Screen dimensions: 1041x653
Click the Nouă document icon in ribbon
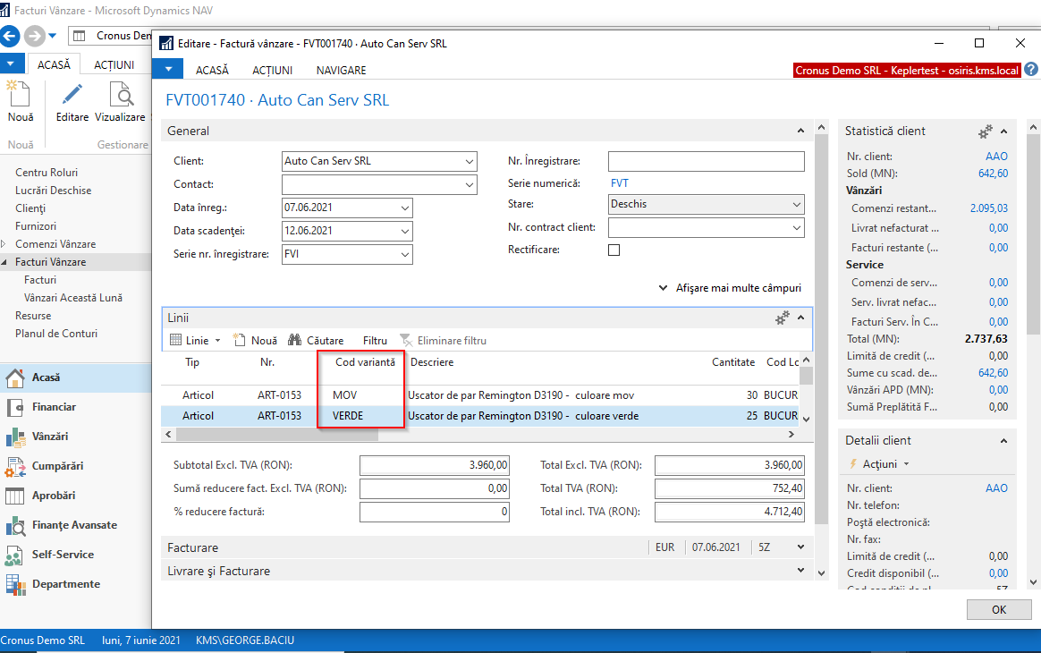click(20, 95)
